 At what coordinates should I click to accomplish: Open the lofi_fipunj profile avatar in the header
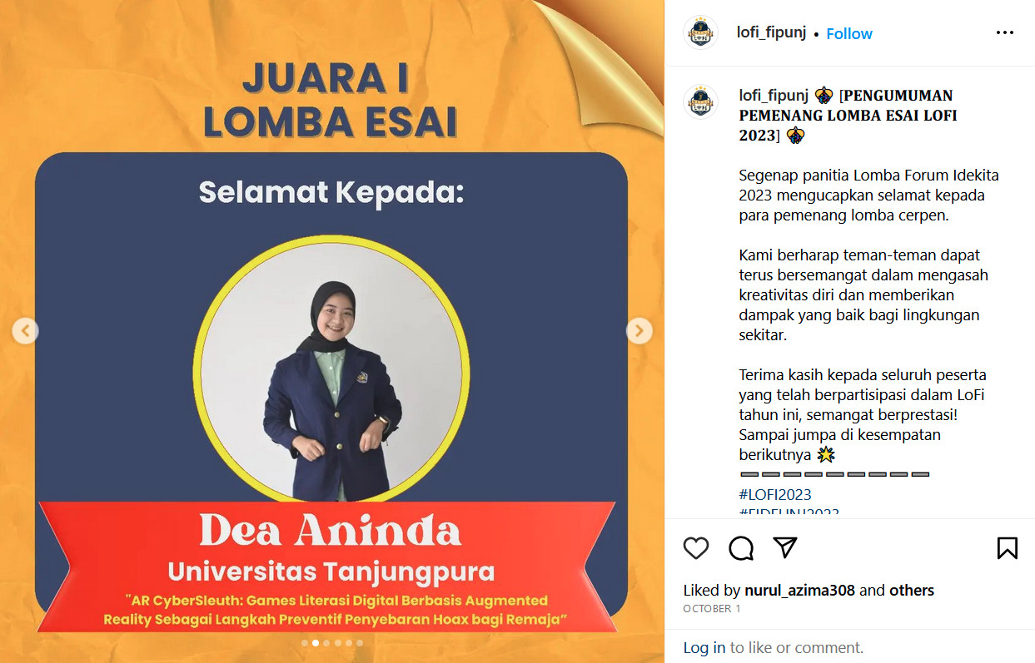point(701,33)
